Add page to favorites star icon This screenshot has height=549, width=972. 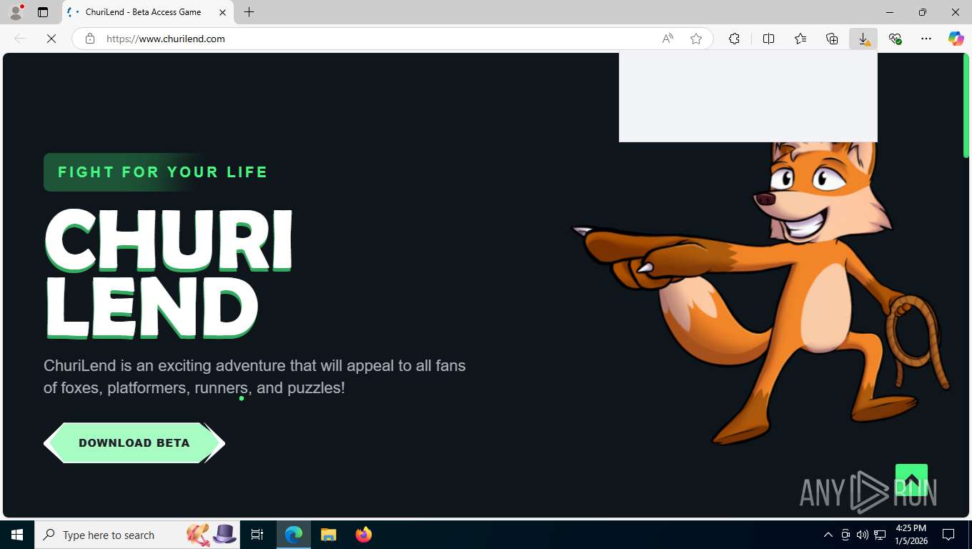[x=696, y=39]
